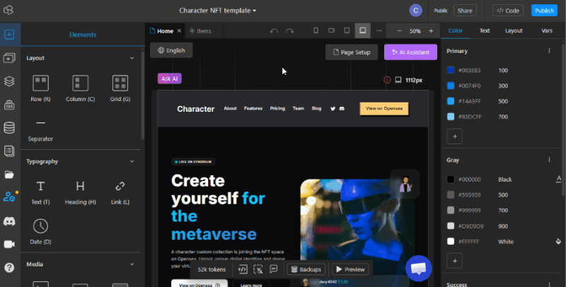566x287 pixels.
Task: Open the English language selector
Action: 171,50
